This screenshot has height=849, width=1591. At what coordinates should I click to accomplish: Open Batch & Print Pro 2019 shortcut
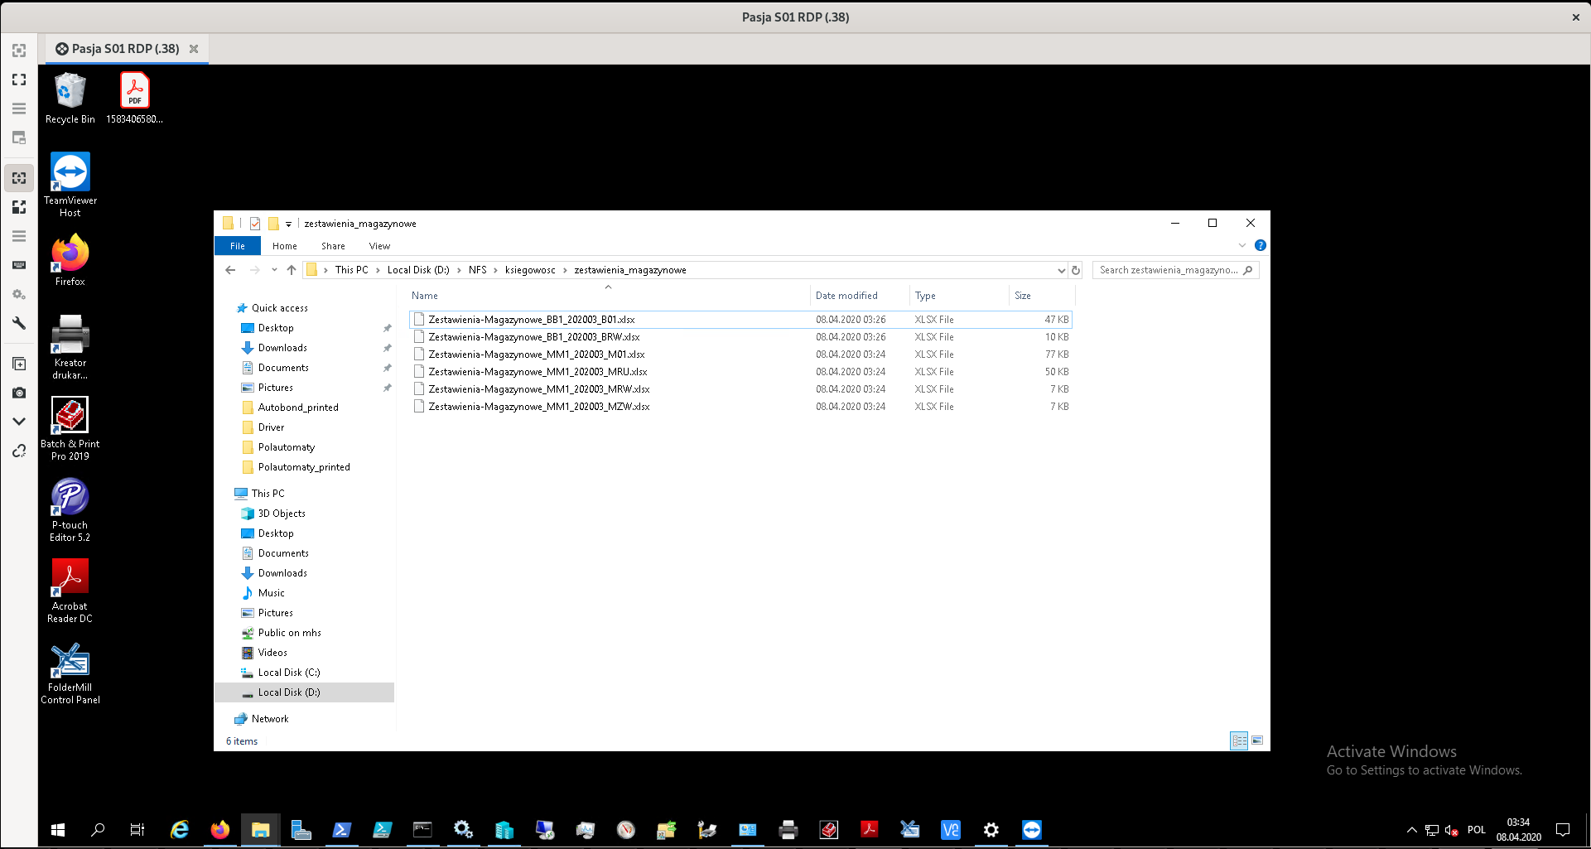click(x=70, y=428)
